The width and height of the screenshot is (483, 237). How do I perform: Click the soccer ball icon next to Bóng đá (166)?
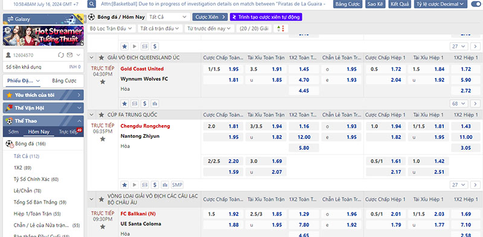tap(10, 144)
